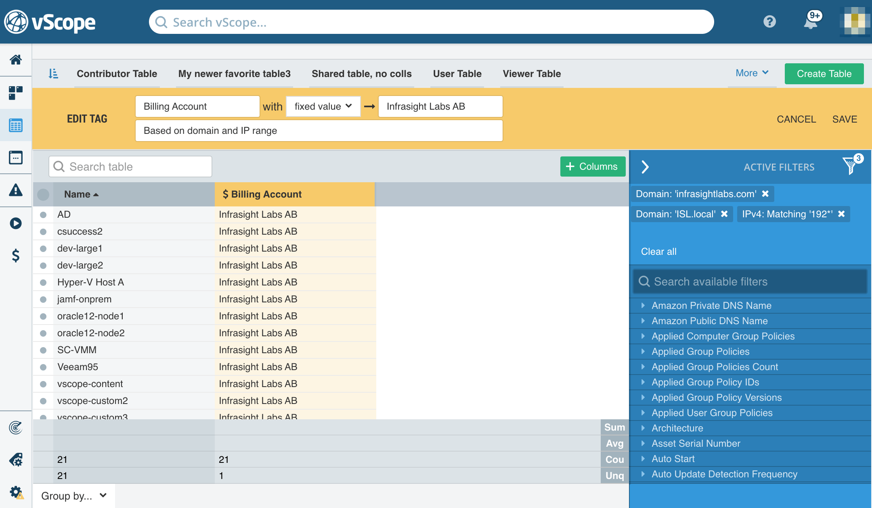Screen dimensions: 872x508
Task: Open the fixed value dropdown
Action: pyautogui.click(x=323, y=106)
